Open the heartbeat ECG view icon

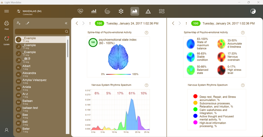point(80,11)
